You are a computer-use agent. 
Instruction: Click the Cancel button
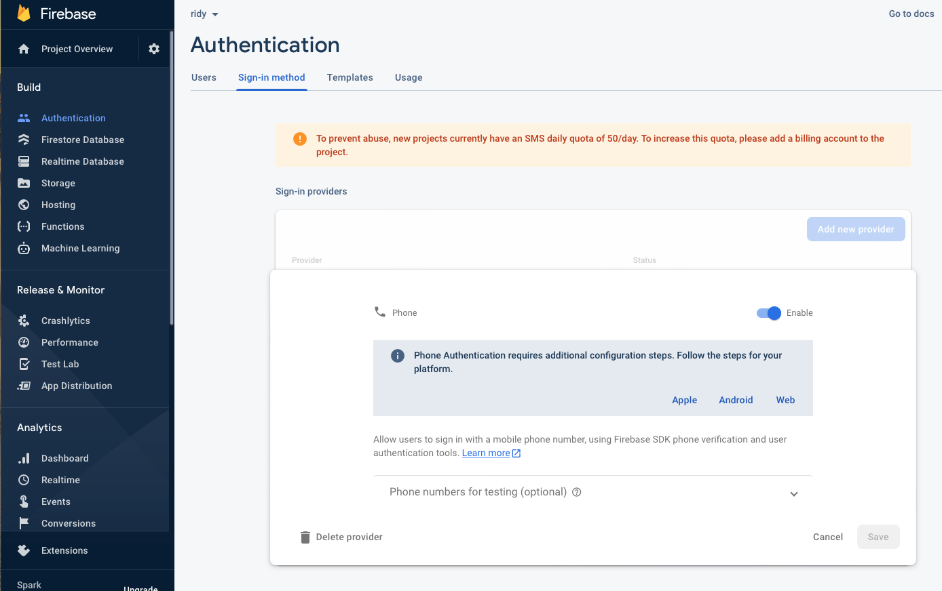[x=828, y=537]
